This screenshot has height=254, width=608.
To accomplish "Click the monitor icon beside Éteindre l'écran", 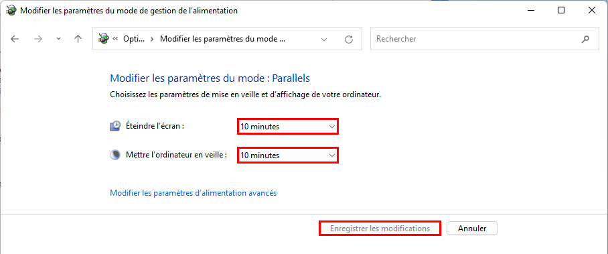I will 115,126.
